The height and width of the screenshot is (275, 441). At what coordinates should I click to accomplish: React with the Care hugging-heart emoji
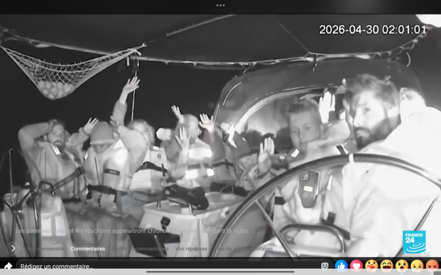pos(371,265)
